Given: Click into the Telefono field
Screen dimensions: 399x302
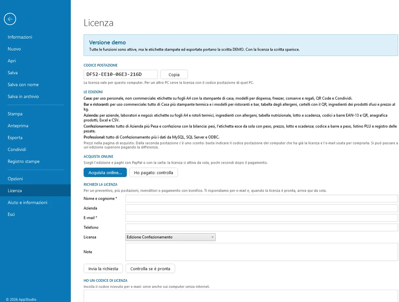Looking at the screenshot, I should coord(262,227).
